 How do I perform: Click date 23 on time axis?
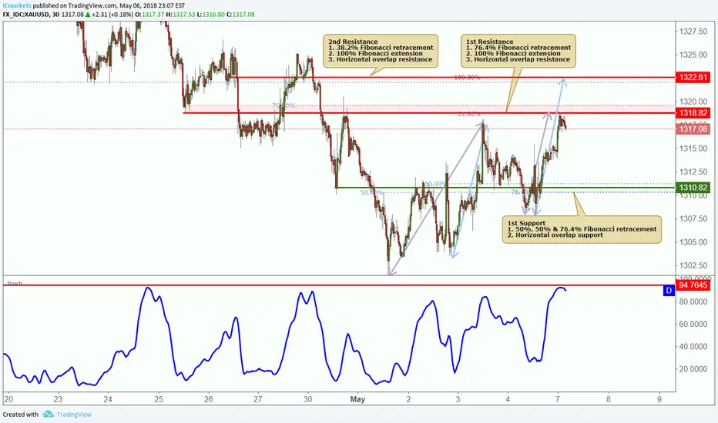[x=57, y=399]
